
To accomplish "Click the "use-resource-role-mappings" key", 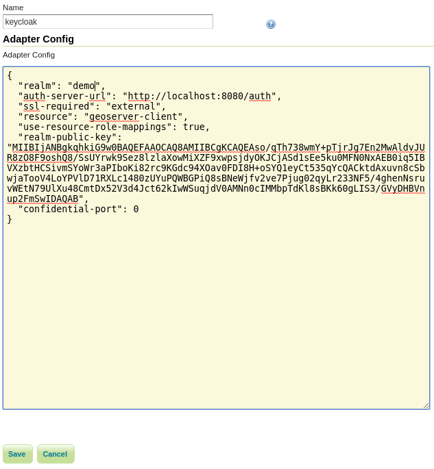I will 95,127.
